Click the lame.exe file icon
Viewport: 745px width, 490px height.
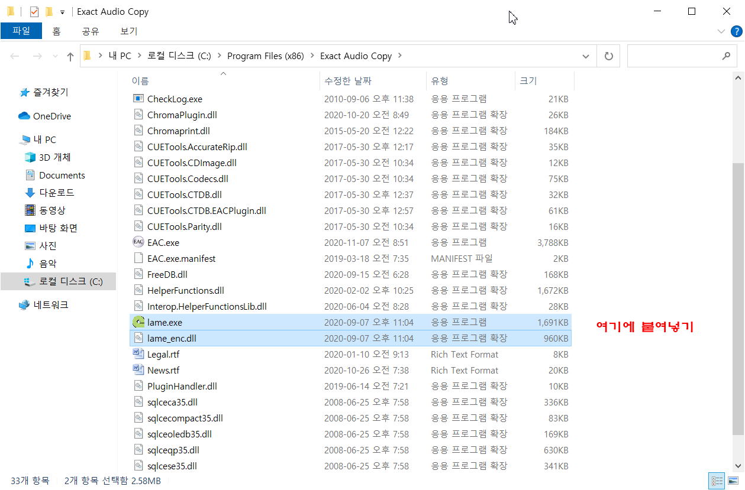tap(138, 322)
